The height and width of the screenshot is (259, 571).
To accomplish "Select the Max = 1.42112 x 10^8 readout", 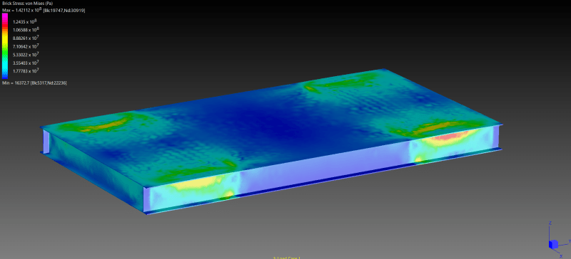I will click(x=44, y=10).
